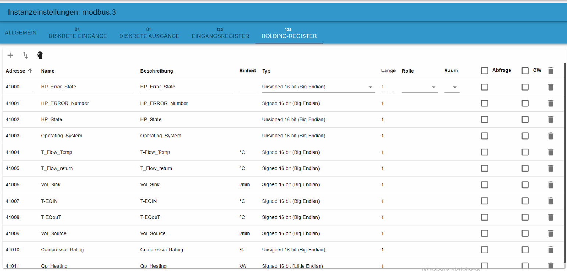Enable Abfrage for T-EQIN row
Viewport: 567px width, 271px height.
tap(485, 201)
